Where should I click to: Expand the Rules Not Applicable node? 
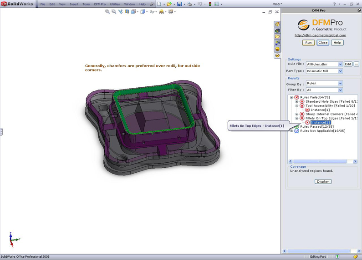point(291,131)
